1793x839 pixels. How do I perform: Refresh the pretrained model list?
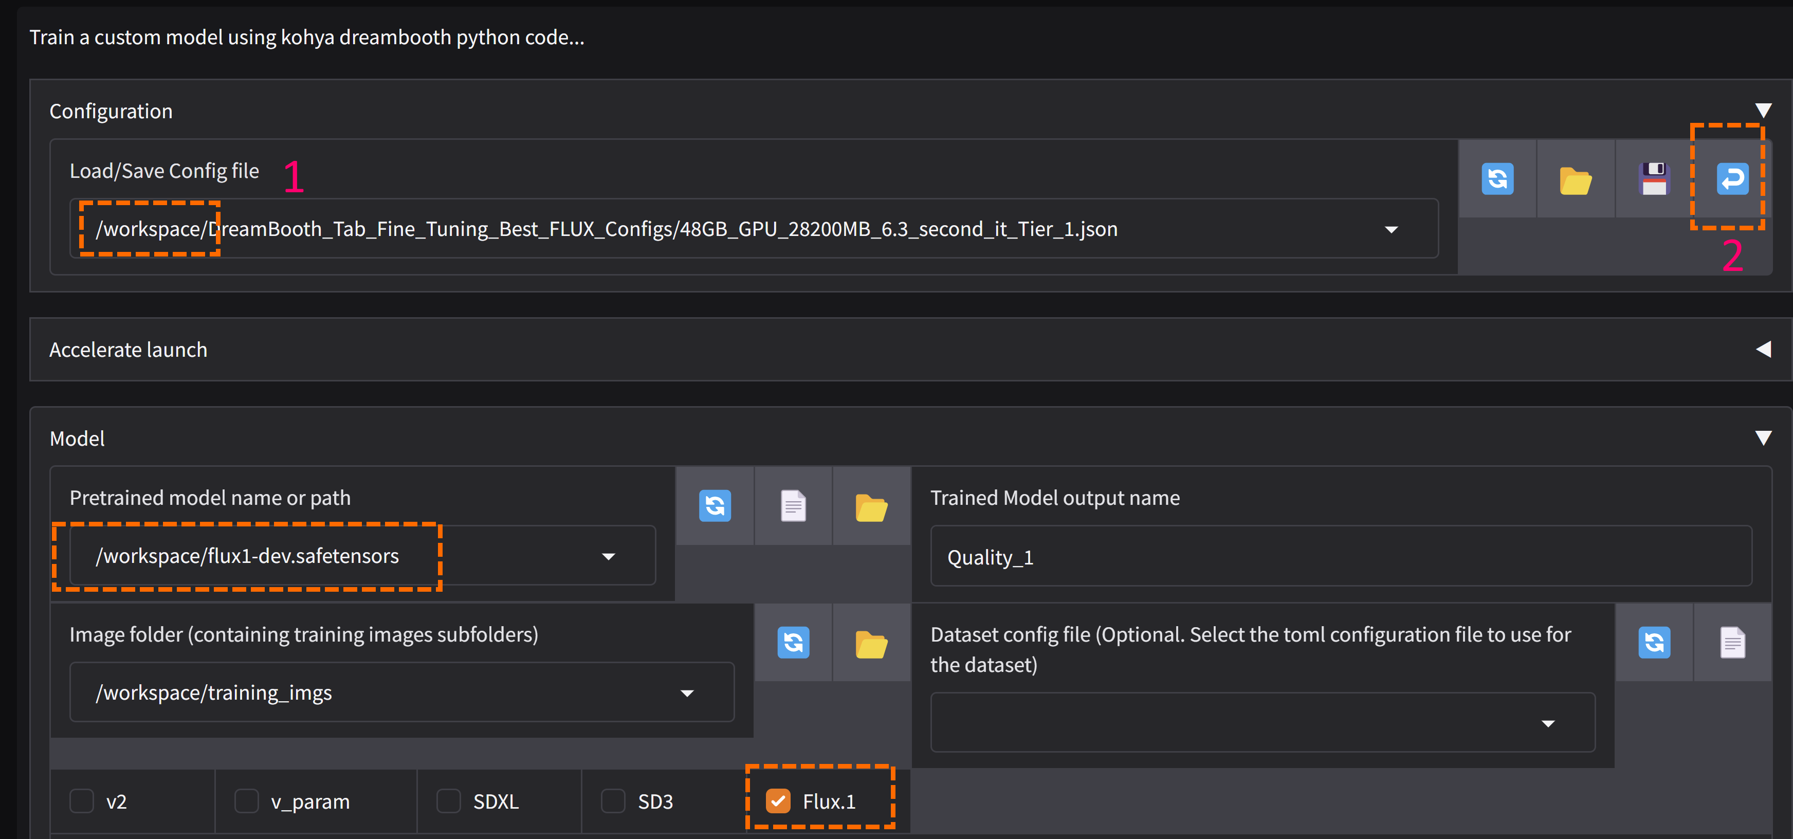[715, 506]
